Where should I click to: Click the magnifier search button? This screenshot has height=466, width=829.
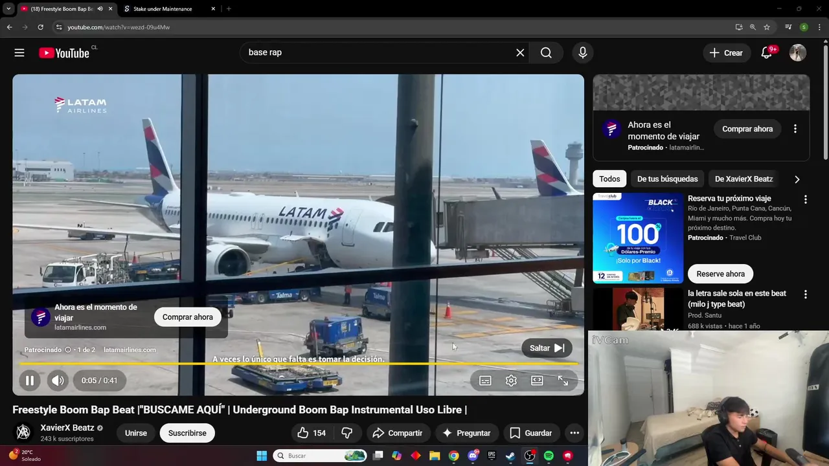[x=546, y=53]
